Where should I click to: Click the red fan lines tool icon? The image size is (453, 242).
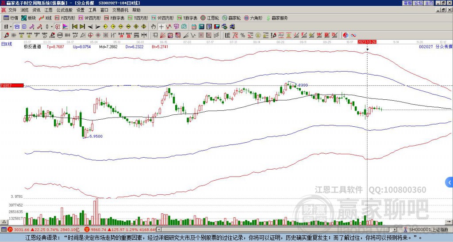pyautogui.click(x=163, y=35)
